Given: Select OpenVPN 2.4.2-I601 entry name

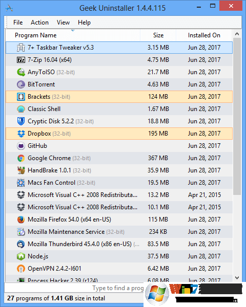Looking at the screenshot, I should (x=54, y=269).
